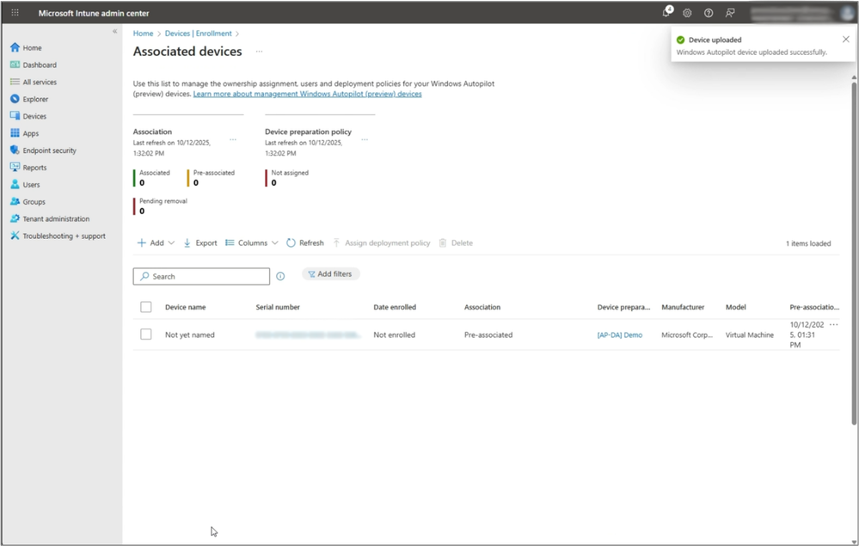Click the vertical scrollbar on the right

coord(854,252)
